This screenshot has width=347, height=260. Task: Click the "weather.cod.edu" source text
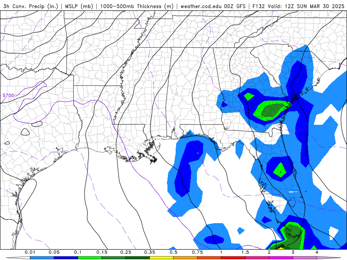tap(201, 6)
